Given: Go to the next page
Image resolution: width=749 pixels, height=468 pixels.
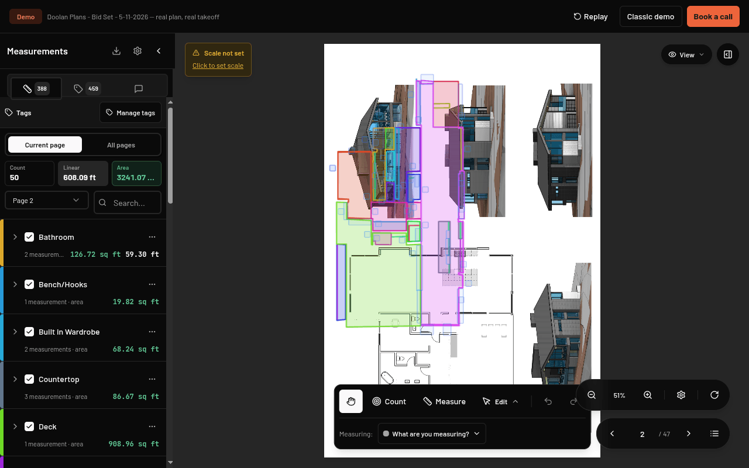Looking at the screenshot, I should click(x=689, y=433).
